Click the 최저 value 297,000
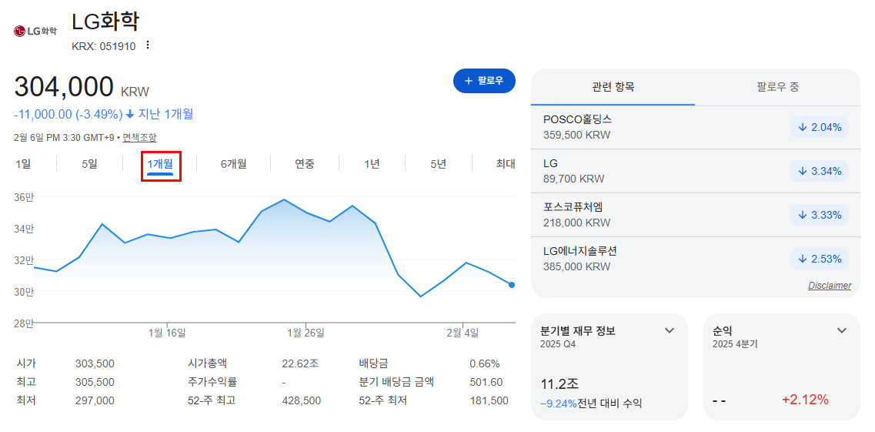 95,400
